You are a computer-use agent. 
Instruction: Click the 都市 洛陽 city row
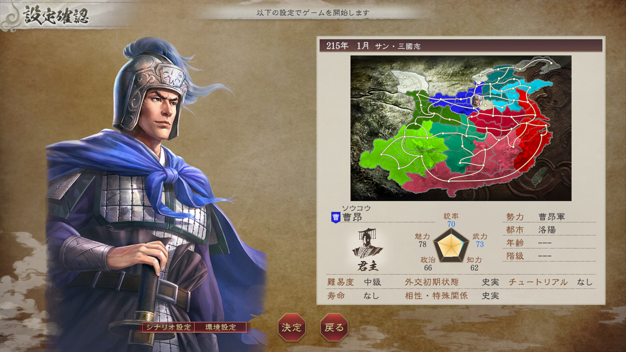[549, 230]
